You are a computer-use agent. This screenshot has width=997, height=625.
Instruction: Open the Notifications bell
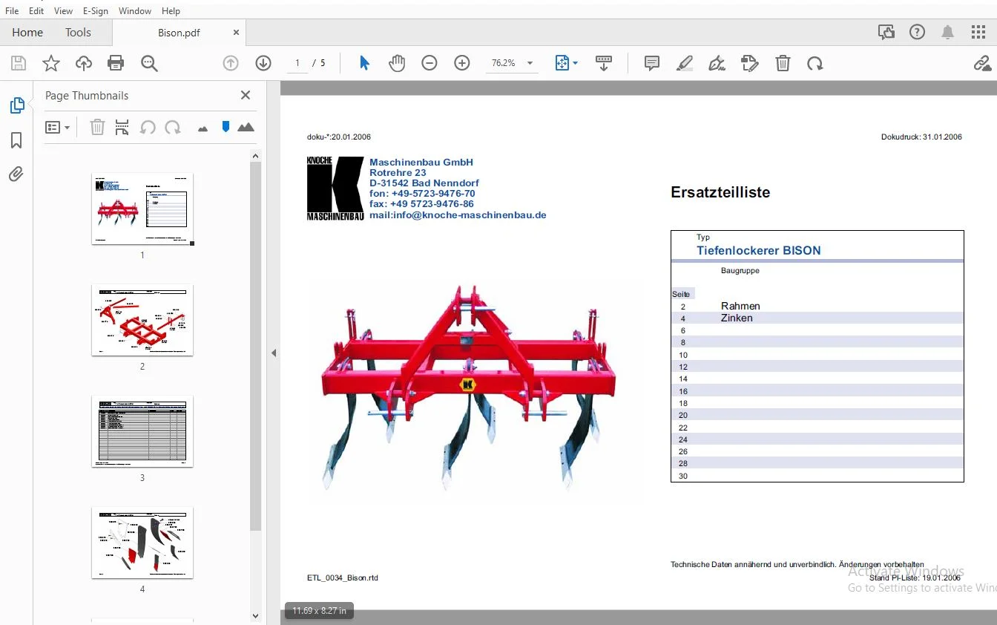pyautogui.click(x=948, y=32)
